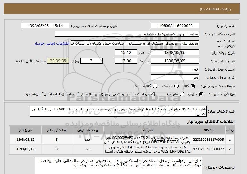Click the تاریخ نیاز column header
Image resolution: width=247 pixels, height=174 pixels.
25,130
